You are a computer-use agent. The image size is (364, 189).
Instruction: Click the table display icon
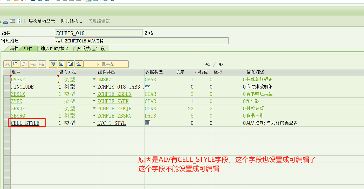(x=12, y=21)
